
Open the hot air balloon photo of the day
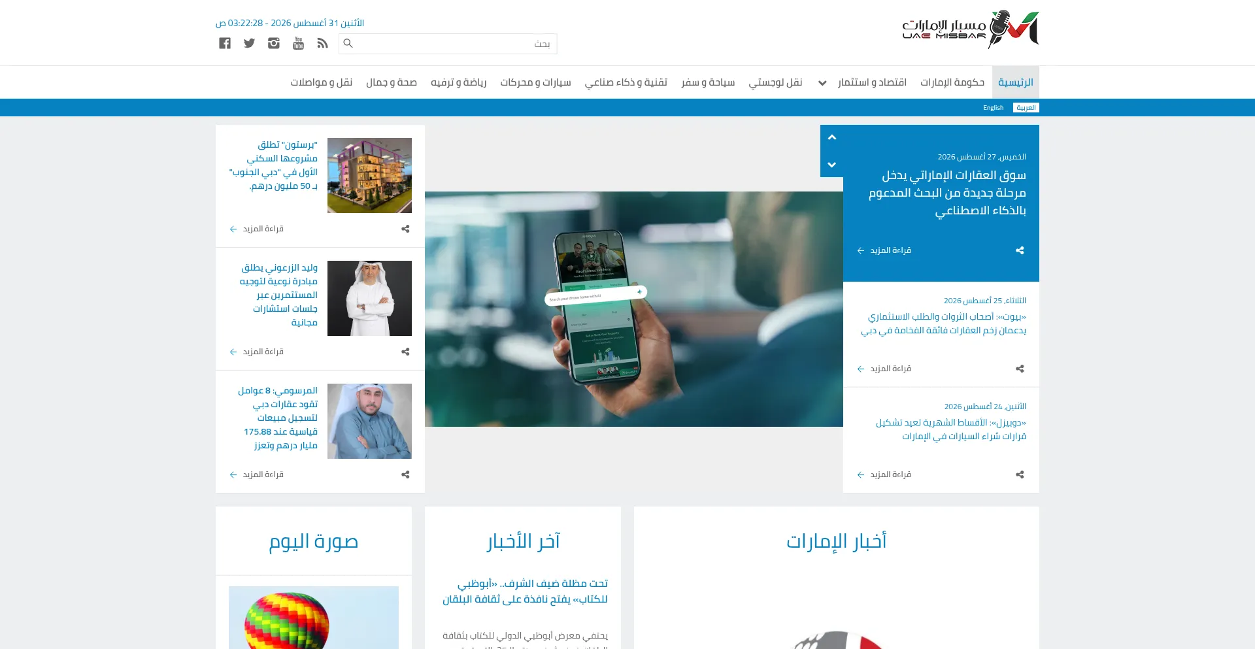coord(314,618)
